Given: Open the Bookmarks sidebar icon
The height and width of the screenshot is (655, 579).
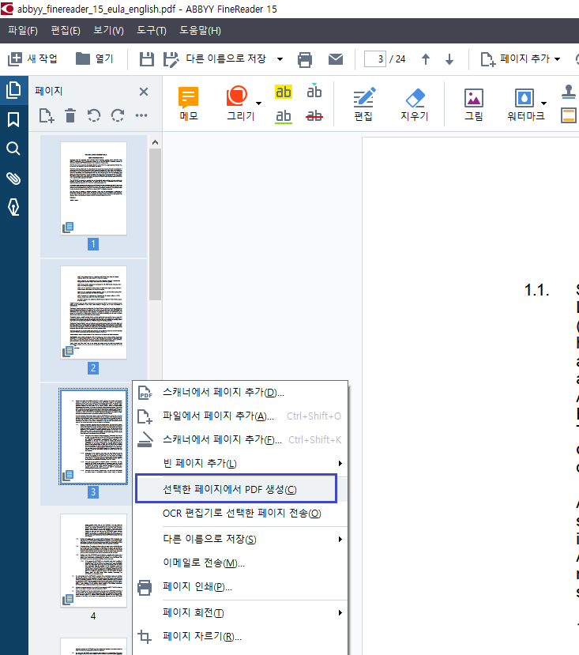Looking at the screenshot, I should point(13,119).
